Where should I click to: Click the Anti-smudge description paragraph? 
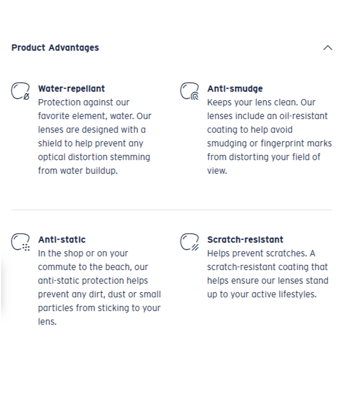point(269,137)
